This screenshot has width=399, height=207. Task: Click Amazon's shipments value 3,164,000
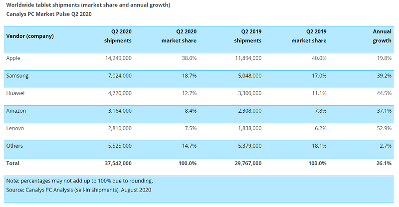coord(120,111)
